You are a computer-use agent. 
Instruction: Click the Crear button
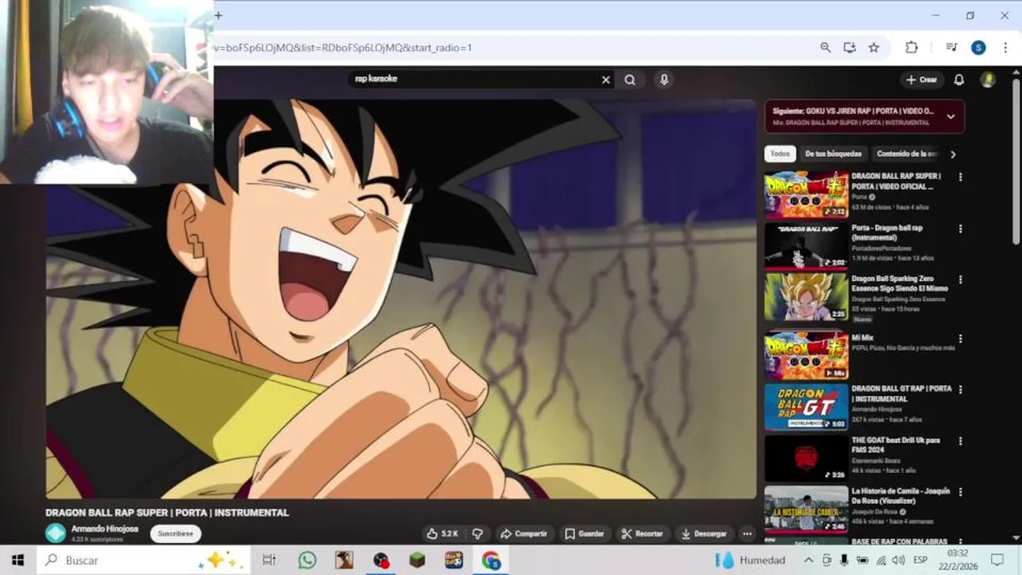(921, 80)
